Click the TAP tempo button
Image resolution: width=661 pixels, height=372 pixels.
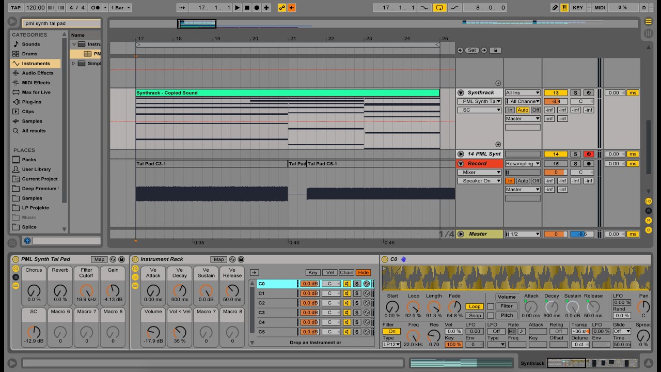16,8
